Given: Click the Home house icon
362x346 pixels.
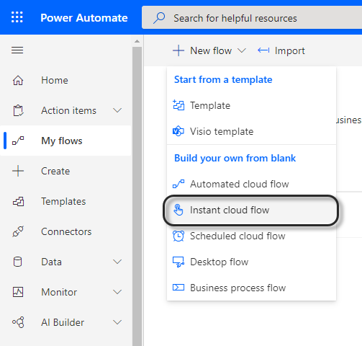Looking at the screenshot, I should 18,80.
